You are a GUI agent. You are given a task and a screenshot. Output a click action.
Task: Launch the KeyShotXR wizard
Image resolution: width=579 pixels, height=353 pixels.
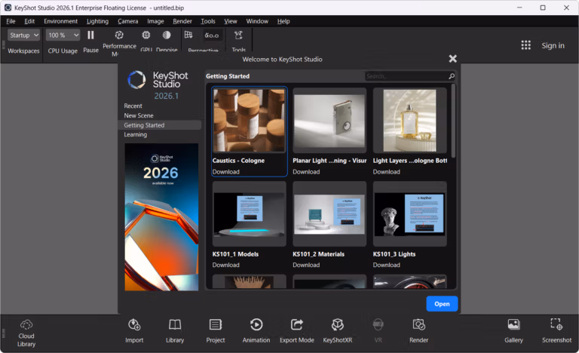click(338, 331)
